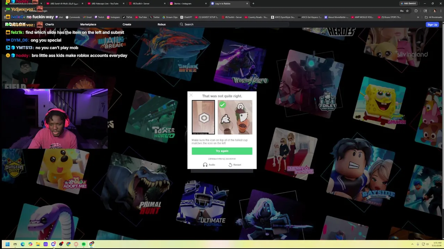Open the Roblox Marketplace
Image resolution: width=444 pixels, height=249 pixels.
[88, 24]
